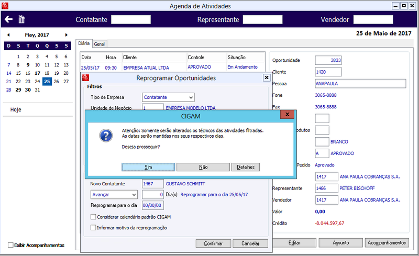Go to previous month in calendar

[8, 35]
